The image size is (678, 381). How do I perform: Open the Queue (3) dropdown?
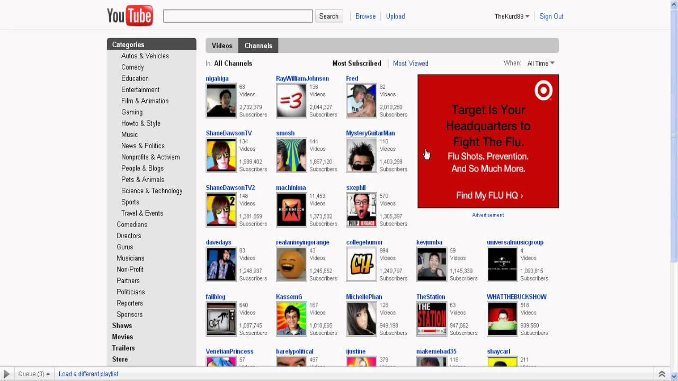[x=34, y=374]
